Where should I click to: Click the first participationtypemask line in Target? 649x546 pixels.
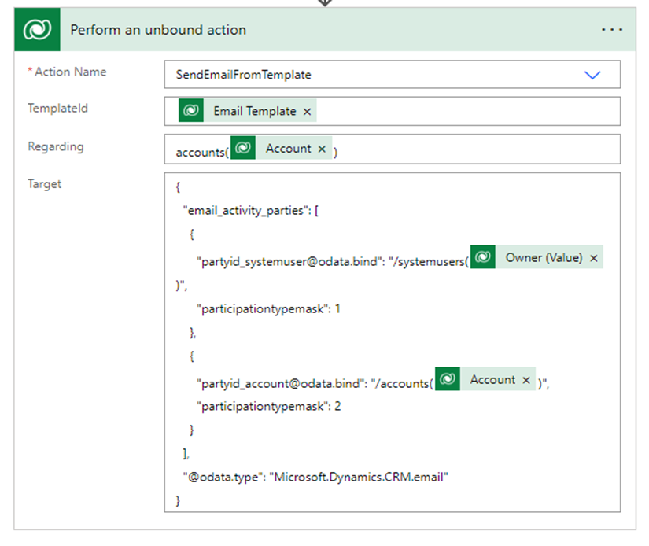(x=268, y=308)
